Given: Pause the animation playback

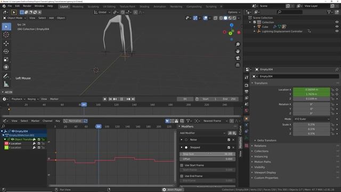Looking at the screenshot, I should point(121,99).
